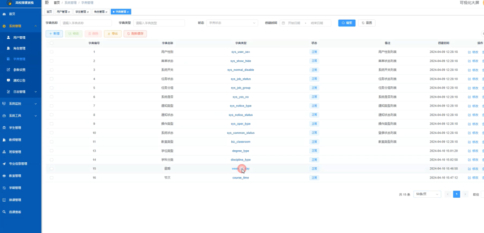This screenshot has height=233, width=484.
Task: Click the edit icon in 节次 row
Action: tap(470, 178)
